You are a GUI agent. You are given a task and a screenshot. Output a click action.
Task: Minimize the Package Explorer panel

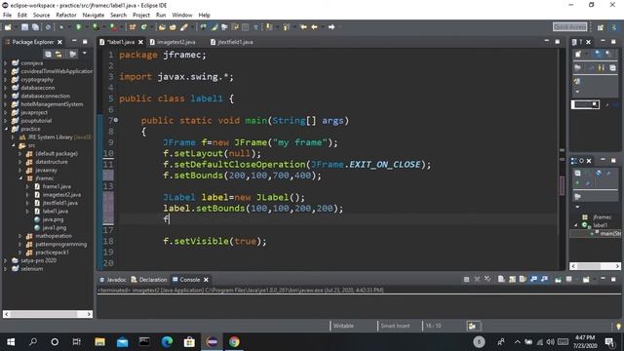click(x=74, y=41)
